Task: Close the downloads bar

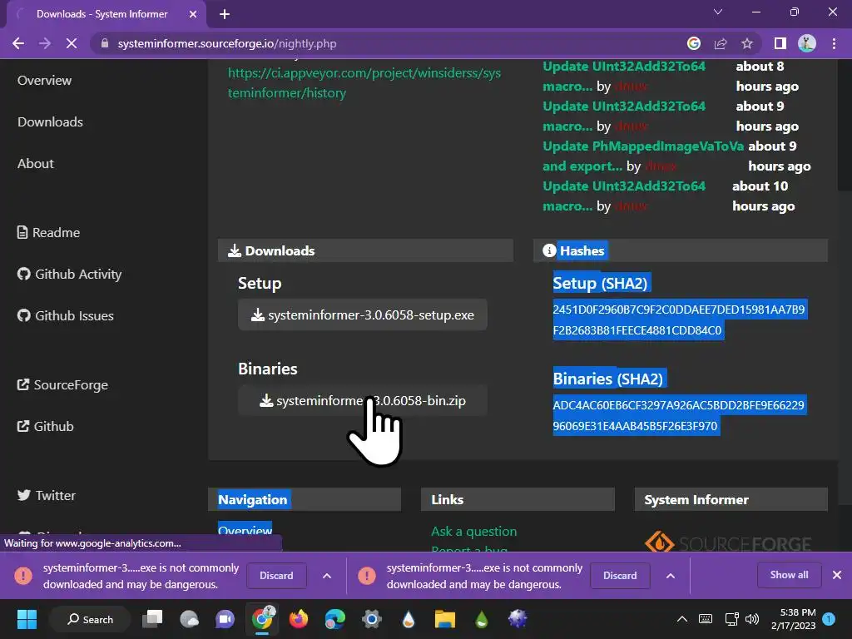Action: pyautogui.click(x=837, y=575)
